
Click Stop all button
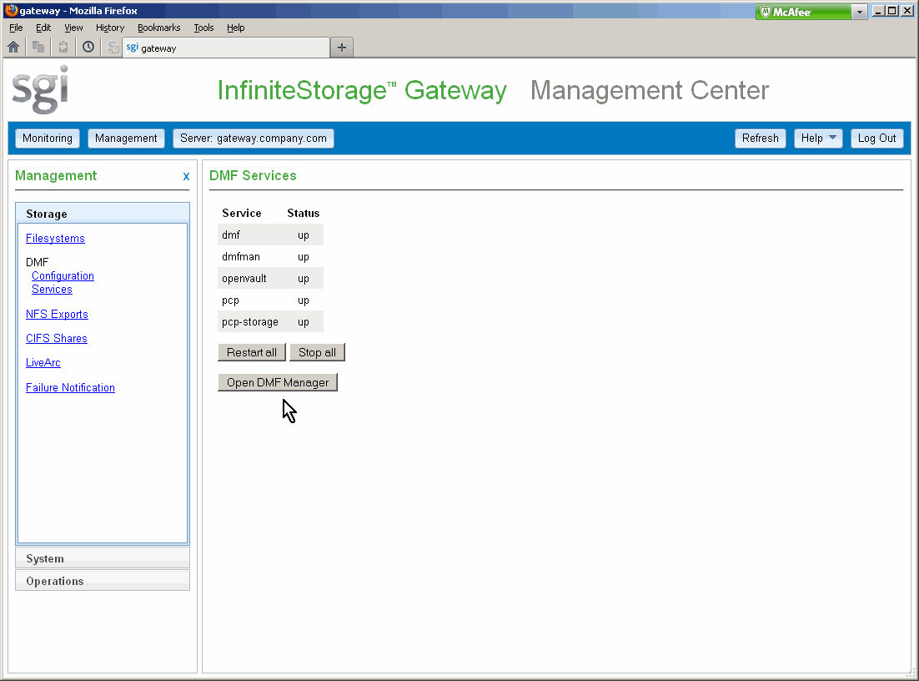pyautogui.click(x=317, y=352)
